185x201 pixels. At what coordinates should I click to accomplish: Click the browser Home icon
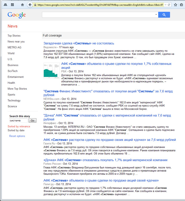(x=22, y=5)
